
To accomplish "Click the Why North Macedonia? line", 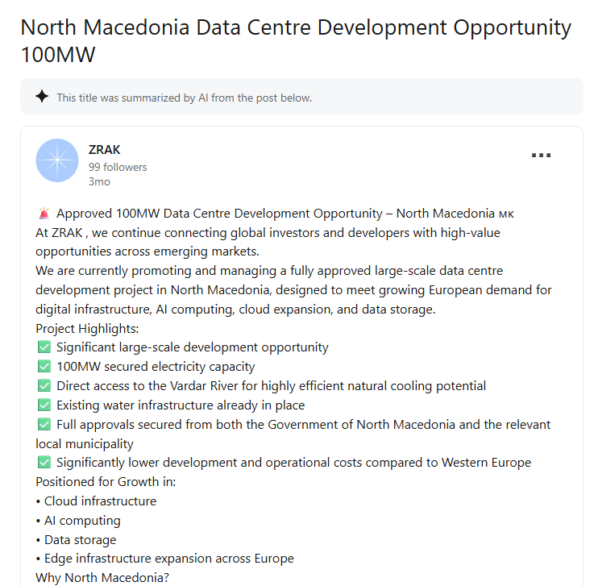I will click(x=102, y=578).
